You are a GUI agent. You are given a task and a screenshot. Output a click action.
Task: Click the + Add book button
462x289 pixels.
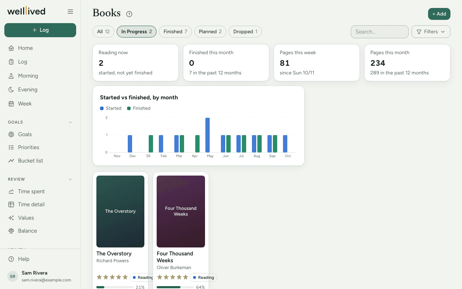click(x=439, y=14)
